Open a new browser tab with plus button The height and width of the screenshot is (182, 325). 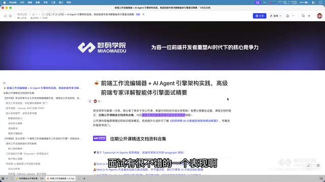pos(84,178)
